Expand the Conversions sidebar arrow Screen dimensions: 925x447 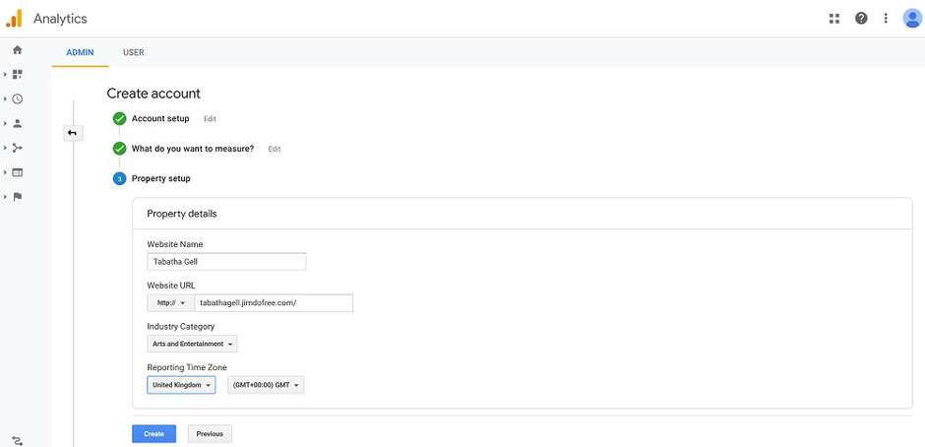tap(5, 197)
